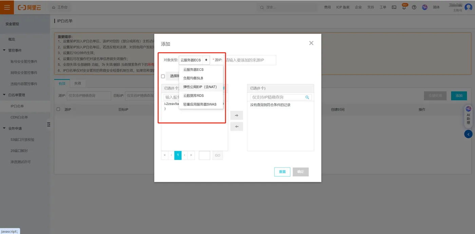The width and height of the screenshot is (475, 234).
Task: Click the 确定 button
Action: 301,172
